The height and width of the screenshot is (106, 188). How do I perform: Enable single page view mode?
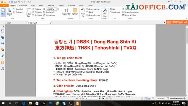[x=142, y=98]
